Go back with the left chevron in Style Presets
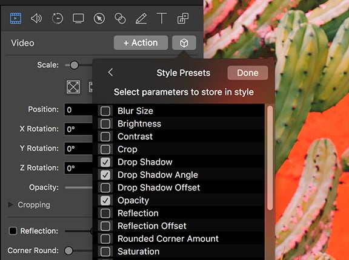Screen dimensions: 349x260 coord(110,73)
